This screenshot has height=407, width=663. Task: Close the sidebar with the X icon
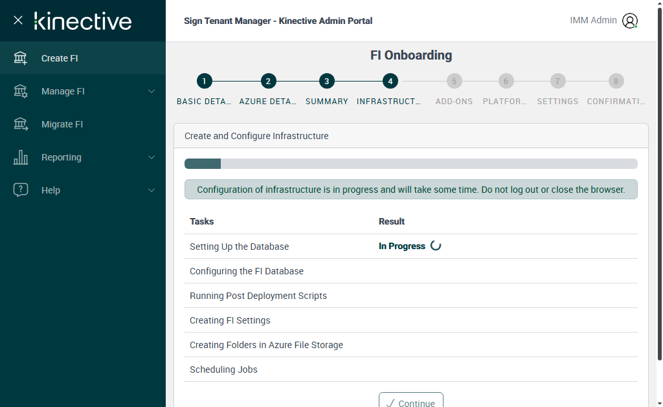pos(17,20)
